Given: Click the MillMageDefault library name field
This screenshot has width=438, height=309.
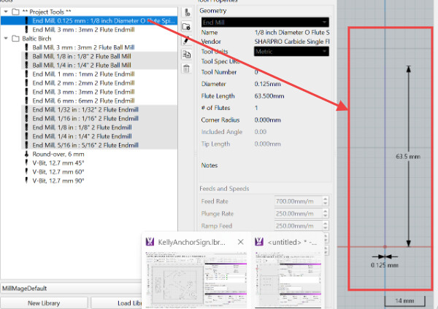Looking at the screenshot, I should pyautogui.click(x=72, y=289).
